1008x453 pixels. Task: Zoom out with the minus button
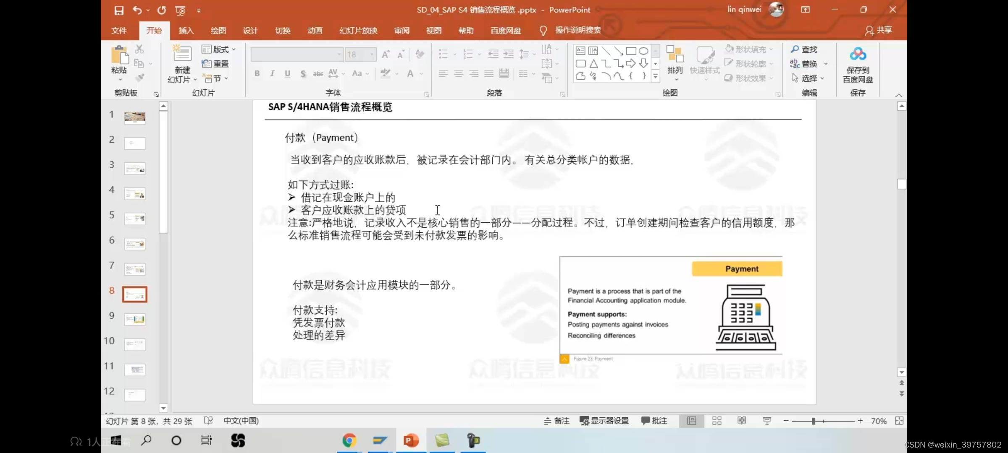[786, 421]
